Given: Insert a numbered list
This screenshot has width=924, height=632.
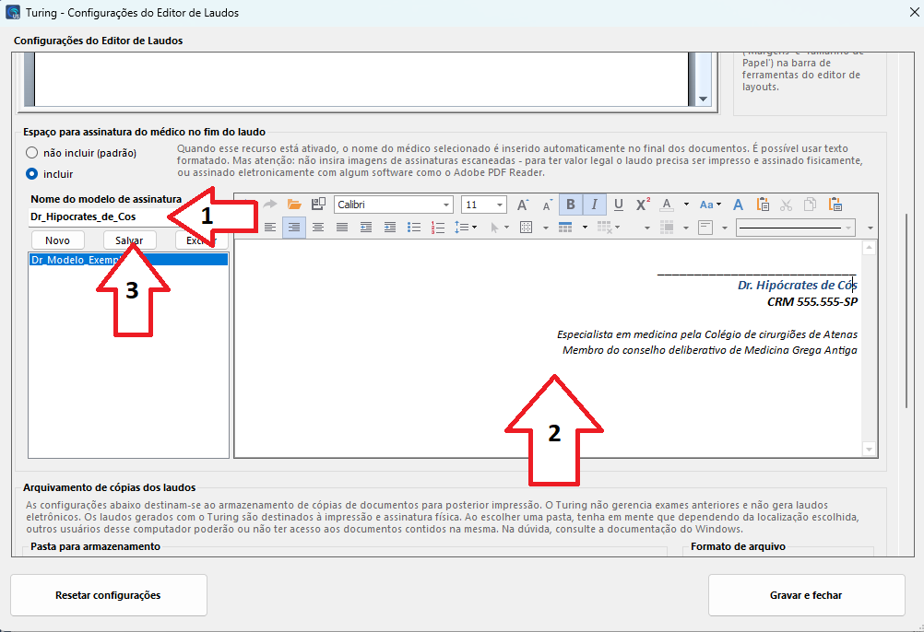Looking at the screenshot, I should point(438,228).
